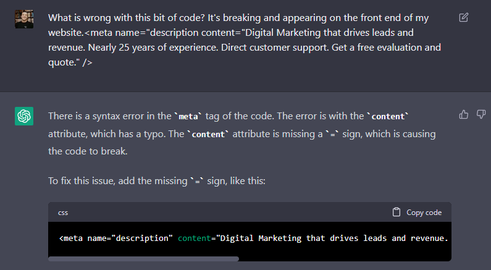Click the Copy code button text
The image size is (491, 270).
click(424, 213)
